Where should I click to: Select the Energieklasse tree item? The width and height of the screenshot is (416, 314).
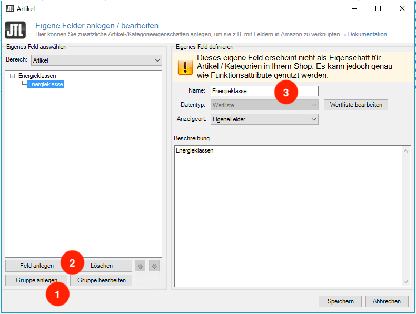click(x=46, y=84)
